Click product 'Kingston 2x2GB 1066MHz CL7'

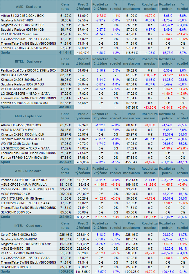22,25
